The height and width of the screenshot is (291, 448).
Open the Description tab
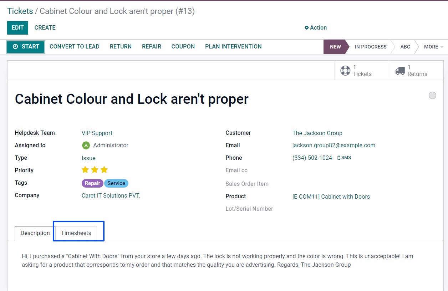point(35,233)
